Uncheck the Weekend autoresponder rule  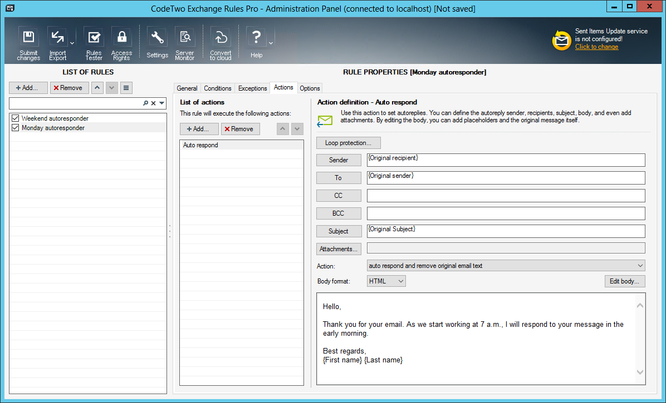(15, 118)
